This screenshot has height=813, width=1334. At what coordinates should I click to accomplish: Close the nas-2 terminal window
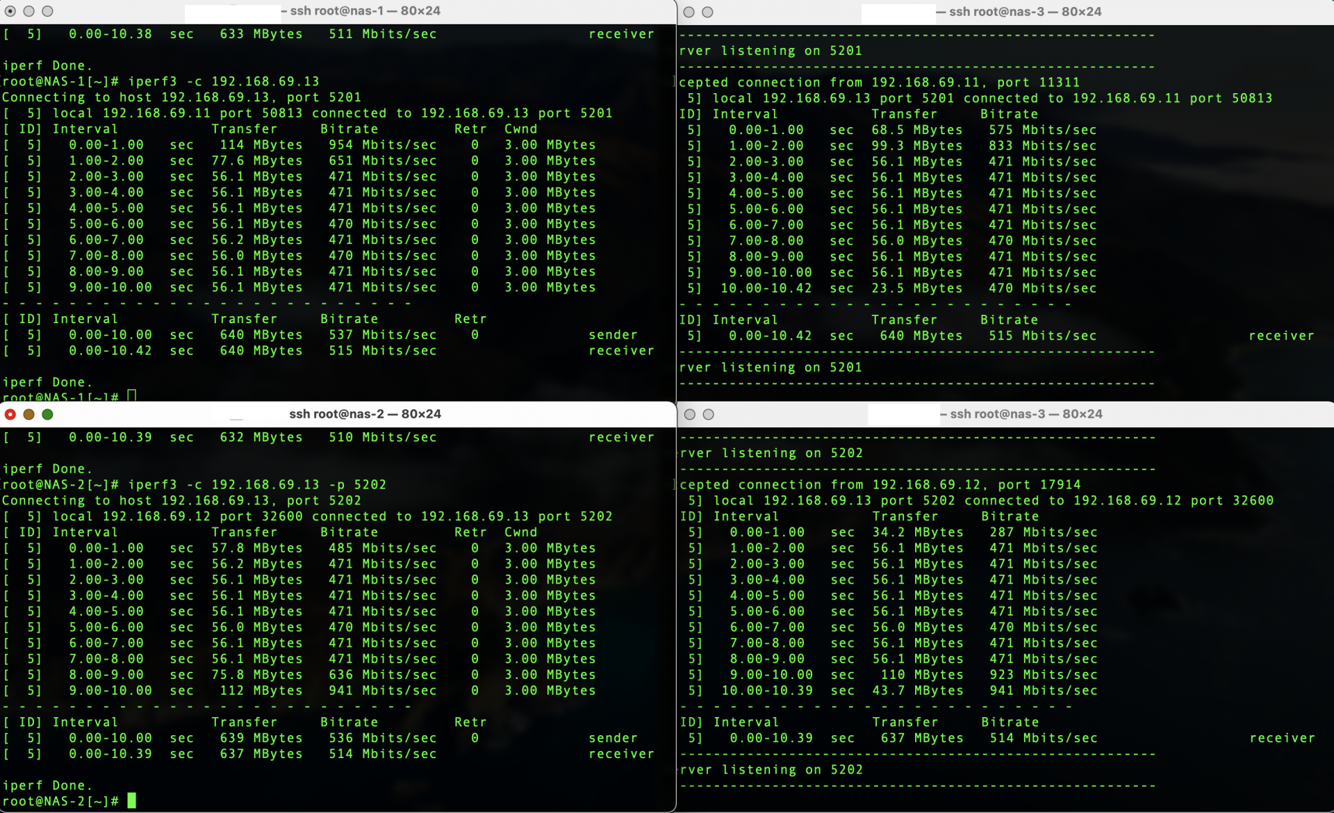click(10, 414)
